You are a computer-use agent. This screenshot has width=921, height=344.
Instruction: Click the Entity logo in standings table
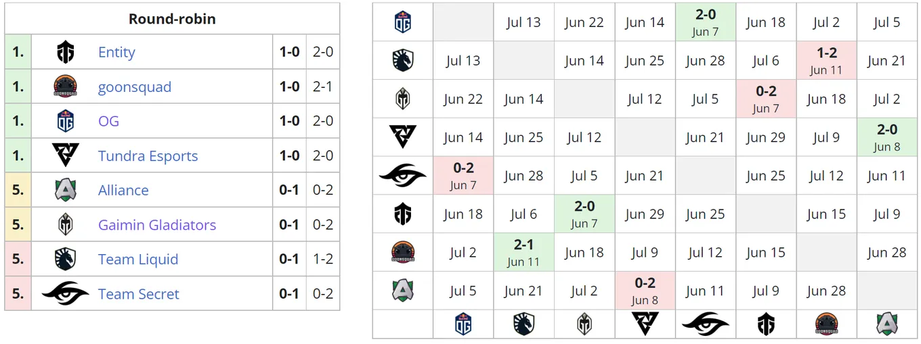pyautogui.click(x=65, y=53)
